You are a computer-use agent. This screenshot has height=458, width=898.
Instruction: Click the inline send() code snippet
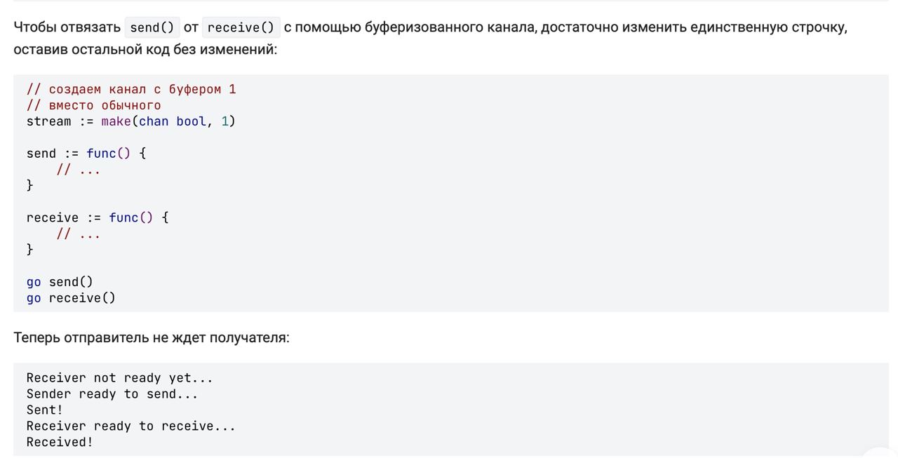pos(152,27)
